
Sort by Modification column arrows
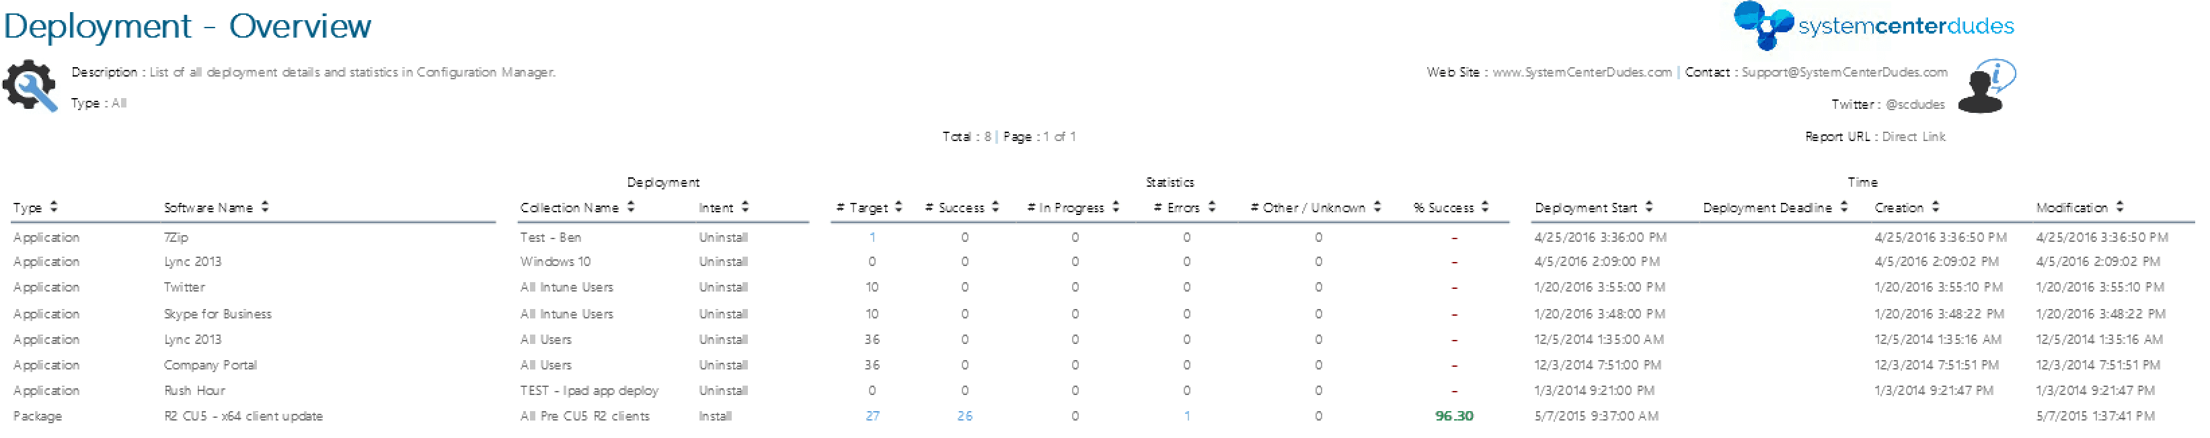(2119, 206)
